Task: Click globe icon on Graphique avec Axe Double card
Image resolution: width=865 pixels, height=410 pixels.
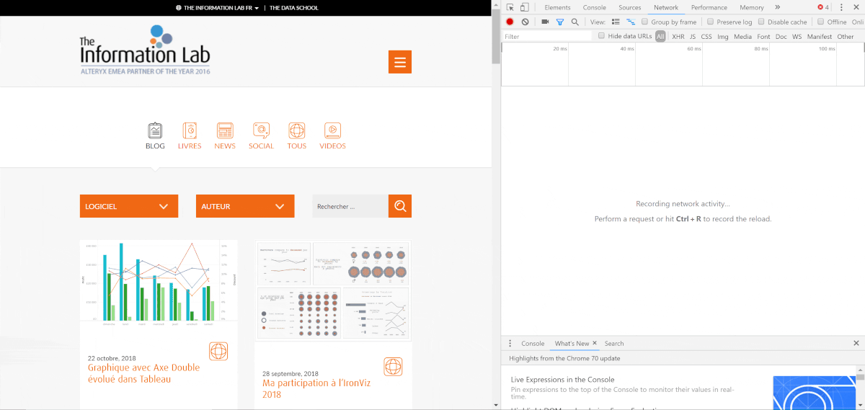Action: (218, 352)
